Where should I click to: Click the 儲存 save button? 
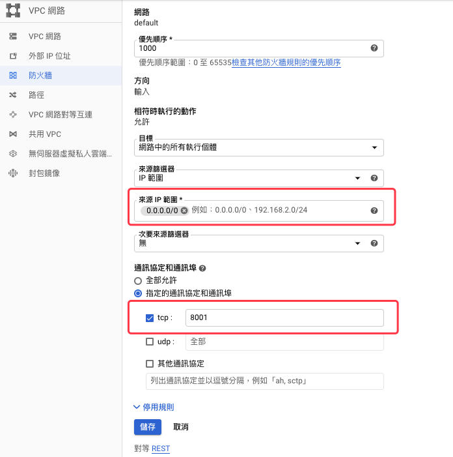point(148,427)
